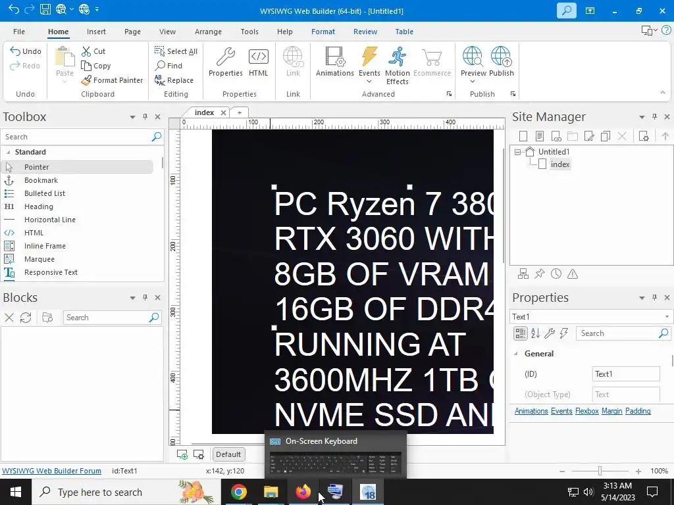Screen dimensions: 674x505
Task: Click the warning triangle icon below Site Manager
Action: click(x=573, y=274)
